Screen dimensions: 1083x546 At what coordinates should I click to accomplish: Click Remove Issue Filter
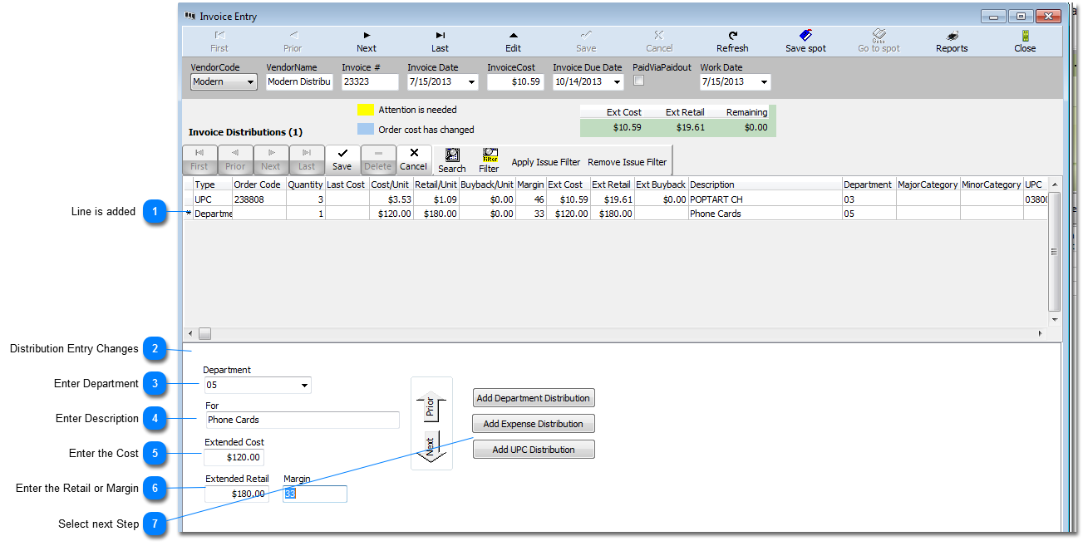627,162
